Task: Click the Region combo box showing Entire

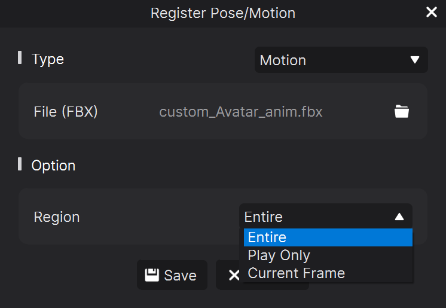Action: (x=326, y=216)
